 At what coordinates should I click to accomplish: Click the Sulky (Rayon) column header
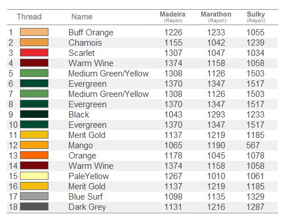click(256, 17)
